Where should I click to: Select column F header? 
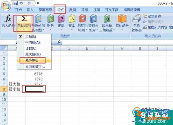pos(105,48)
